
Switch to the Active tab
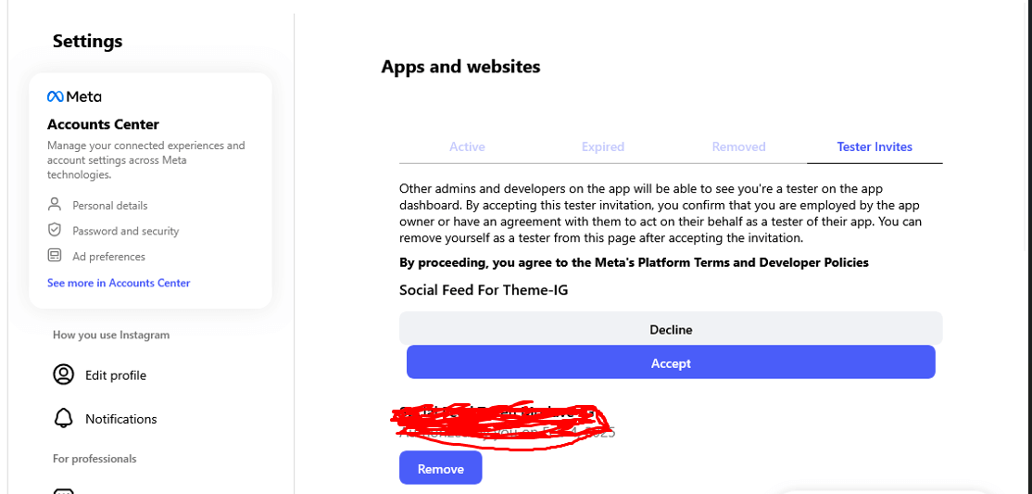click(x=467, y=146)
